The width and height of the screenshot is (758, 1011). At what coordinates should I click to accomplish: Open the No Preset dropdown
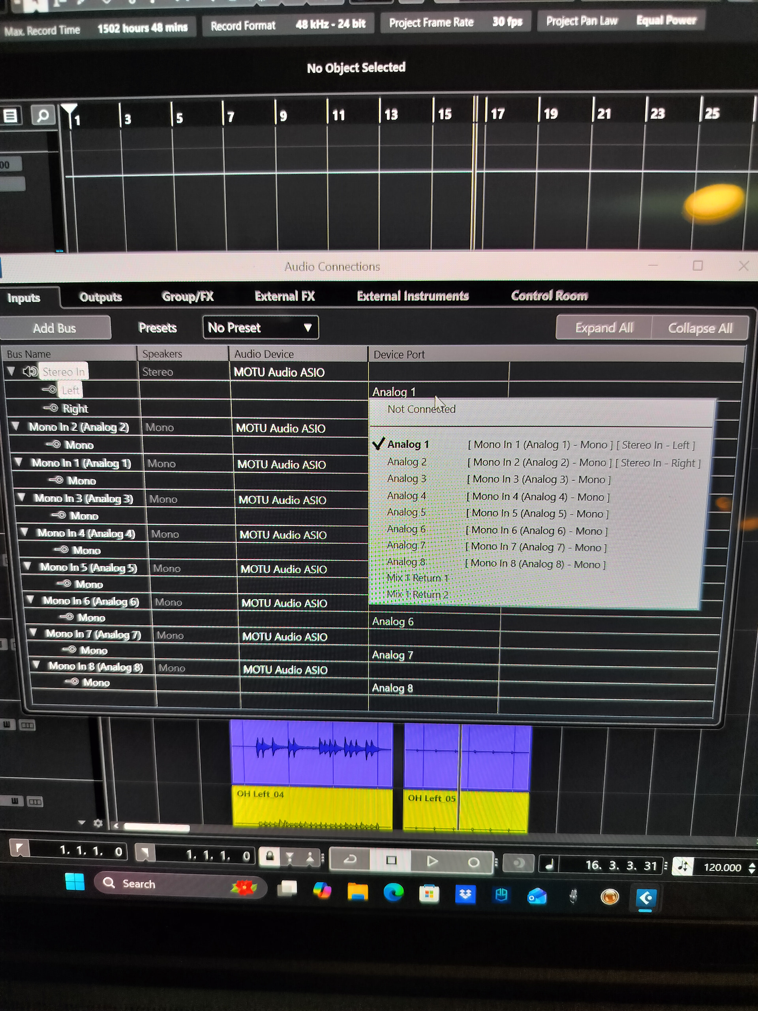(261, 328)
